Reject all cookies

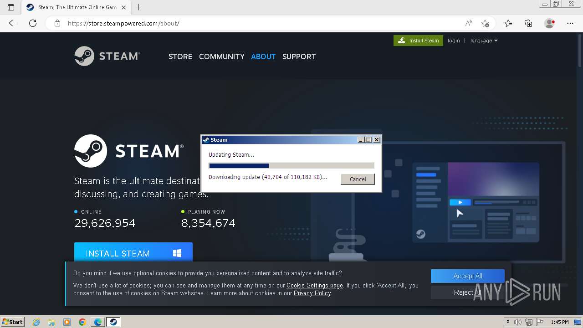coord(468,292)
